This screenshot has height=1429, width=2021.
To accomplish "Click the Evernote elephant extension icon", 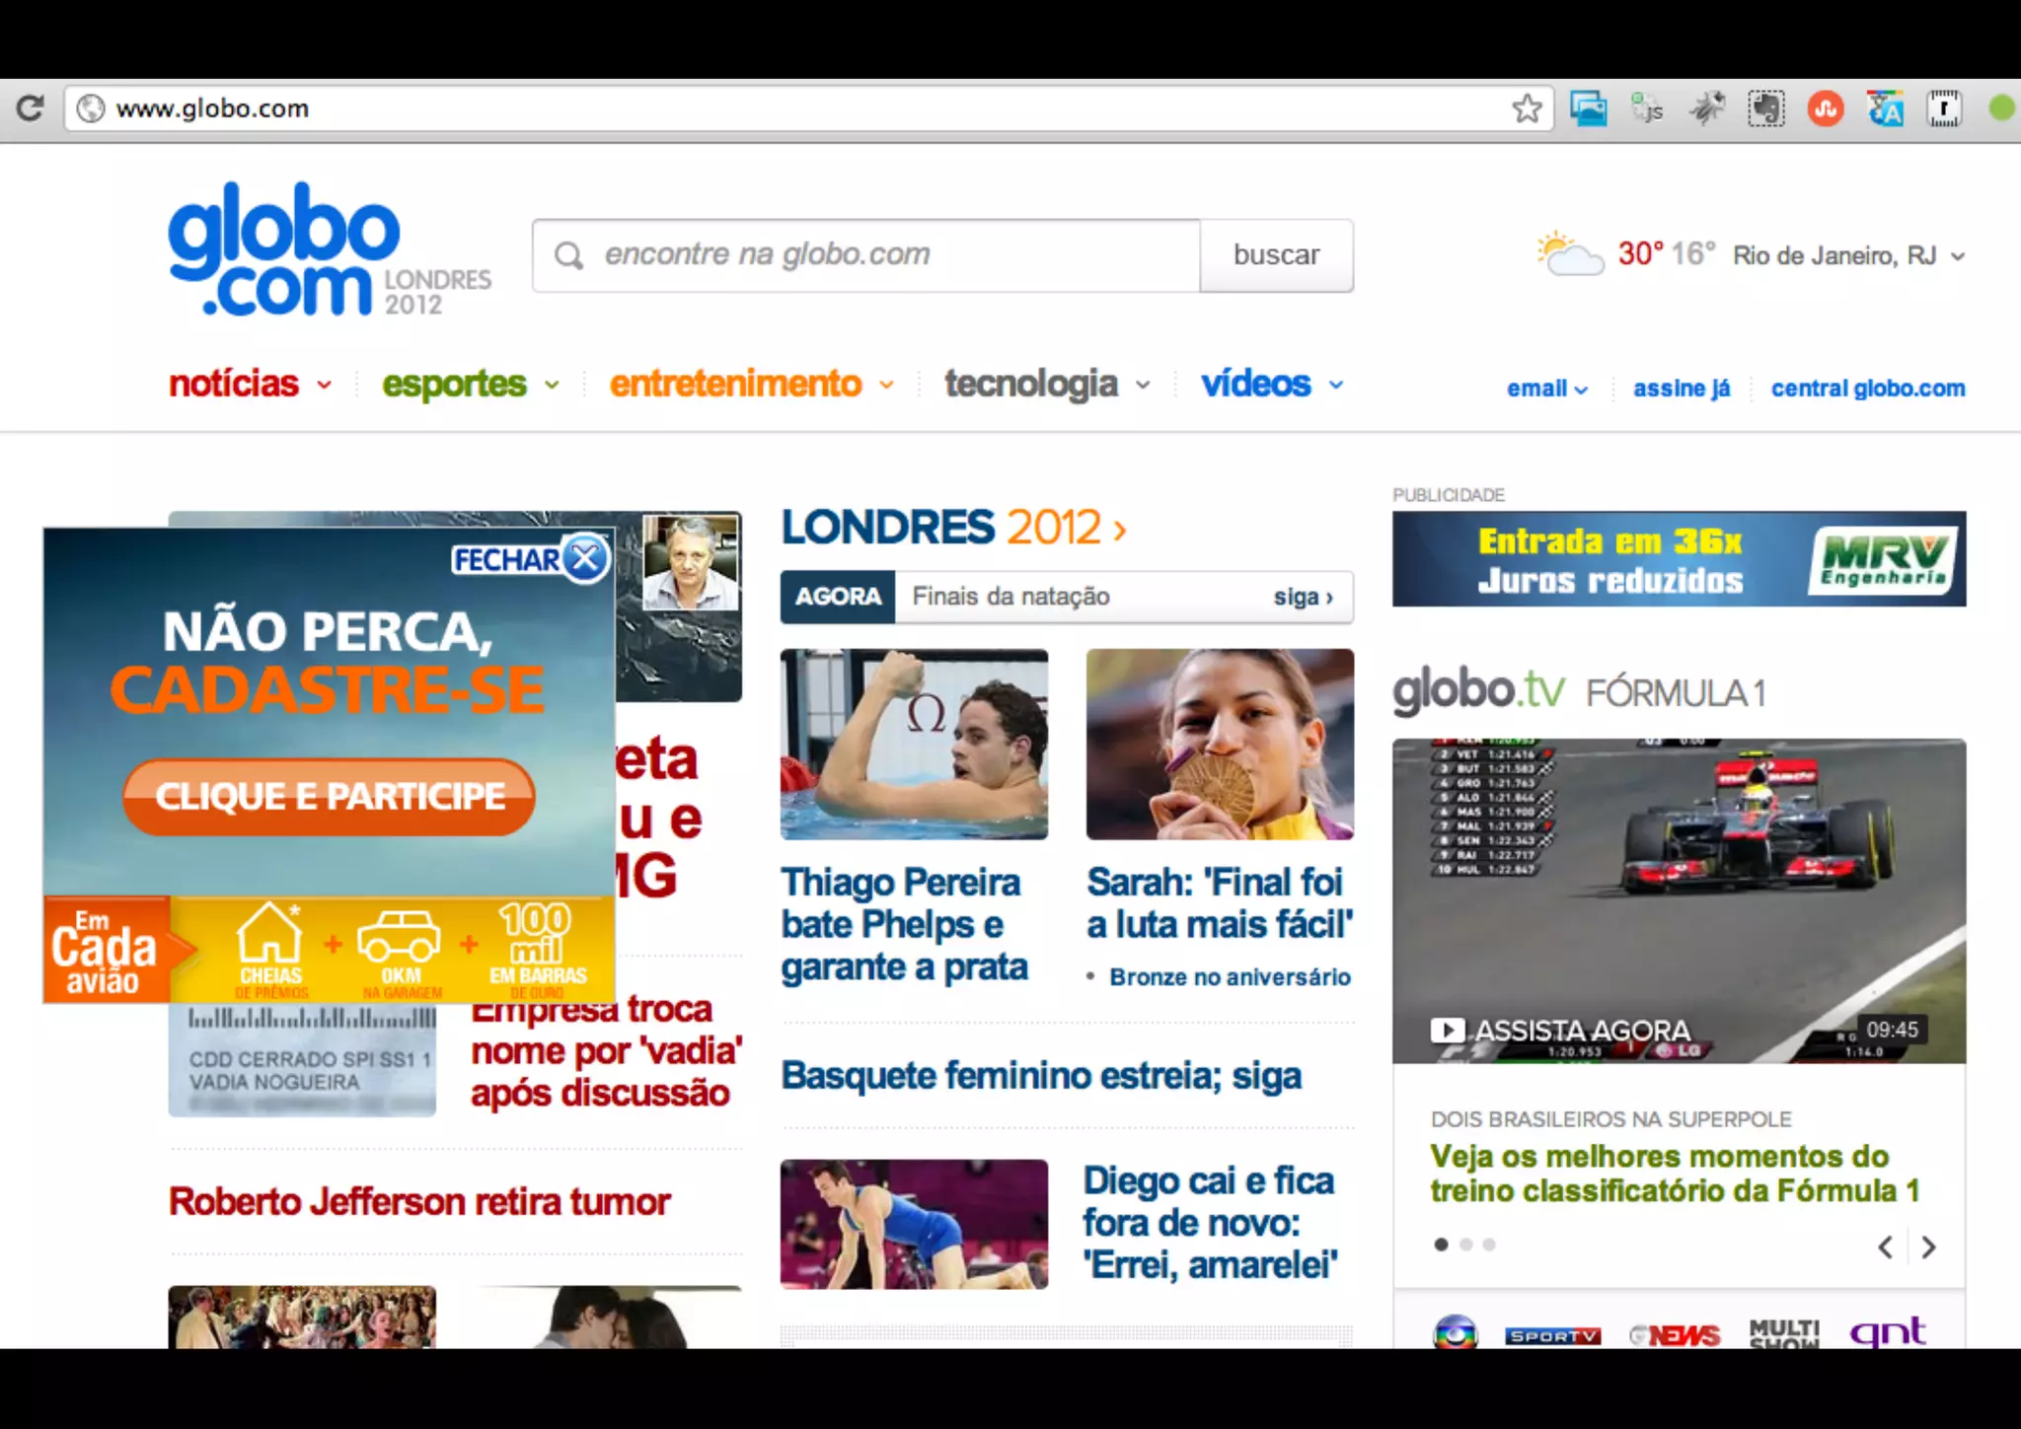I will [x=1766, y=108].
